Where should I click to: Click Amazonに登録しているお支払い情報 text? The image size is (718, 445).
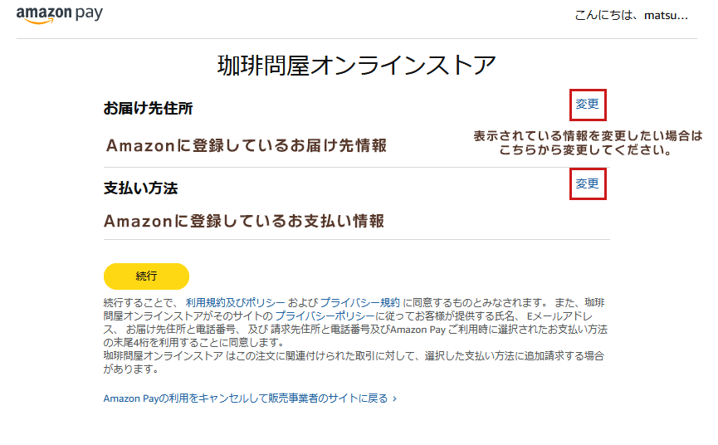pos(245,221)
